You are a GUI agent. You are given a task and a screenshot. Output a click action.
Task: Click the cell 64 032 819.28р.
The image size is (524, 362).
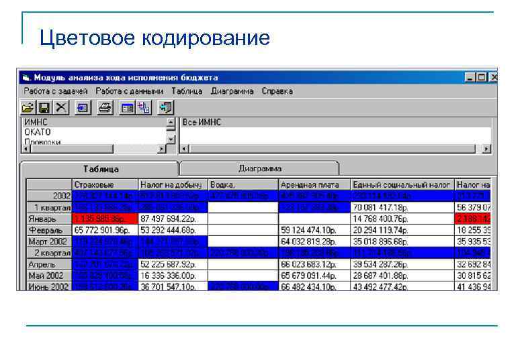[x=314, y=241]
